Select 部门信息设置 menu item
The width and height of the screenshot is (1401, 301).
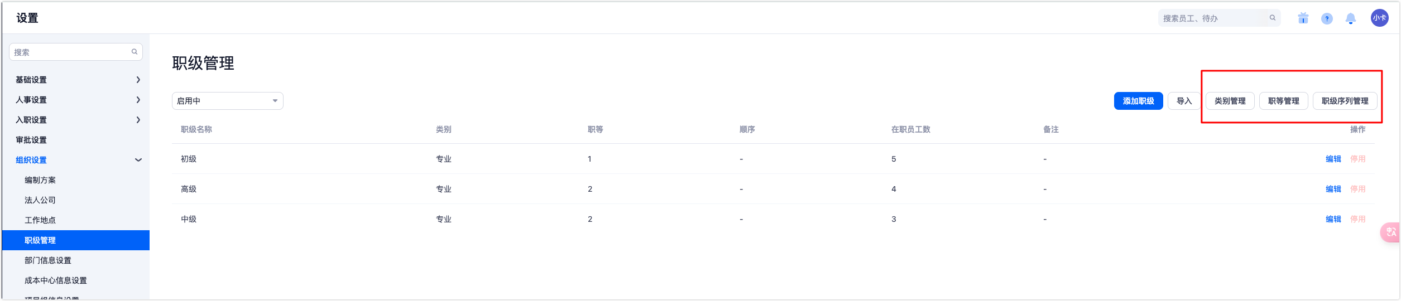(x=48, y=260)
